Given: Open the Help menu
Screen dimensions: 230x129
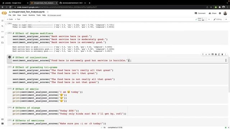Looking at the screenshot, I should [44, 15].
